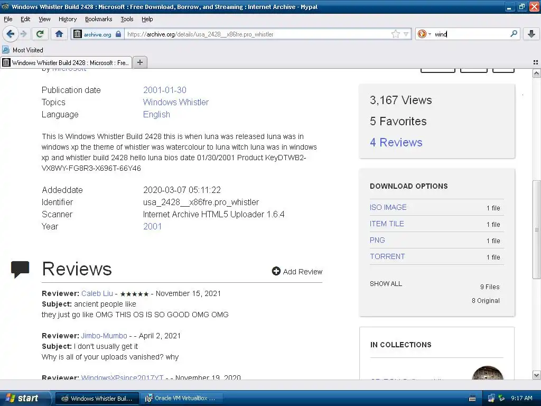The width and height of the screenshot is (541, 406).
Task: Download the TORRENT file
Action: coord(387,256)
